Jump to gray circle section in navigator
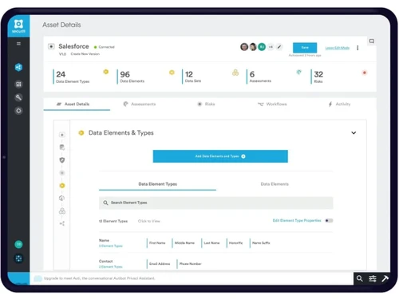Image resolution: width=399 pixels, height=299 pixels. point(62,173)
